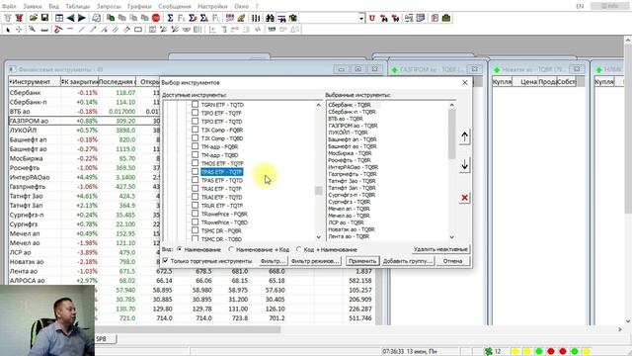This screenshot has height=356, width=632.
Task: Click the EN language indicator
Action: [580, 6]
